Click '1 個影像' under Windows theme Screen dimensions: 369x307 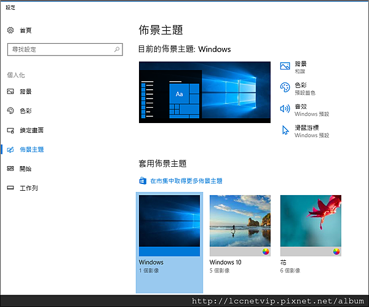tap(149, 271)
